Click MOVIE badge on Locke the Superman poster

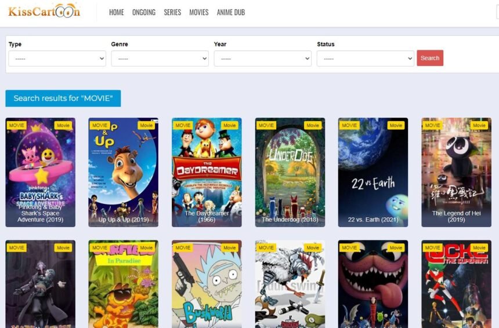point(433,247)
